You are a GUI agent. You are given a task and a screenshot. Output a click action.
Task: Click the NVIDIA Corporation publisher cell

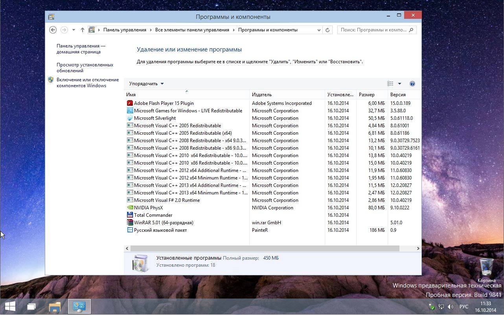tap(272, 208)
